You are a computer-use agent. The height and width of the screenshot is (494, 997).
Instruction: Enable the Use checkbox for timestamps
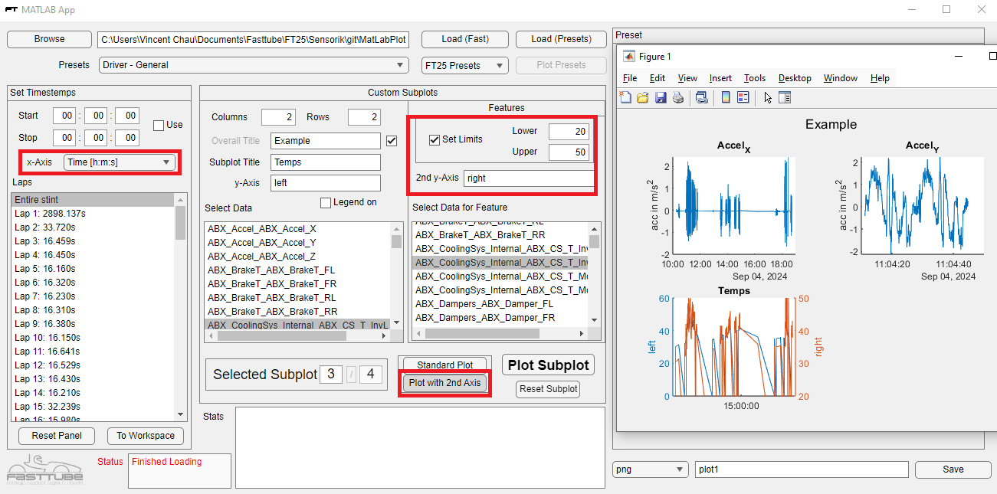click(x=157, y=124)
